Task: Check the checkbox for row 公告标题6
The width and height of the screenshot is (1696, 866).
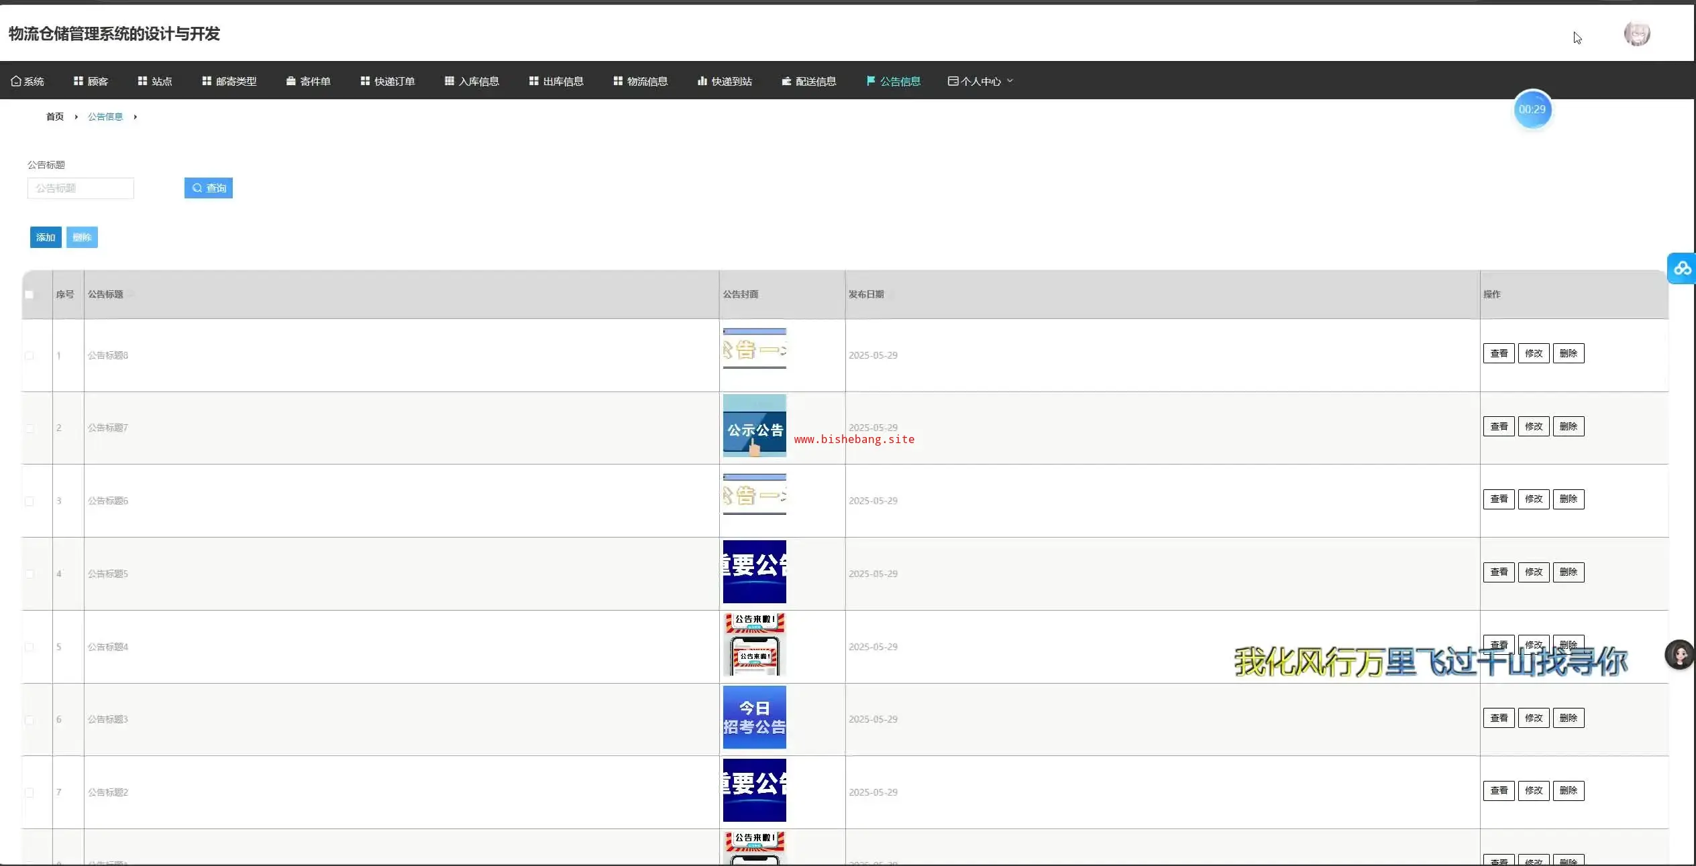Action: (30, 501)
